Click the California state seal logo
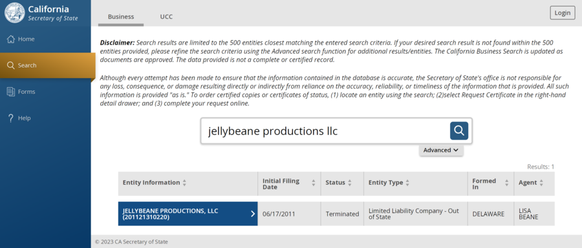The height and width of the screenshot is (248, 582). 15,13
